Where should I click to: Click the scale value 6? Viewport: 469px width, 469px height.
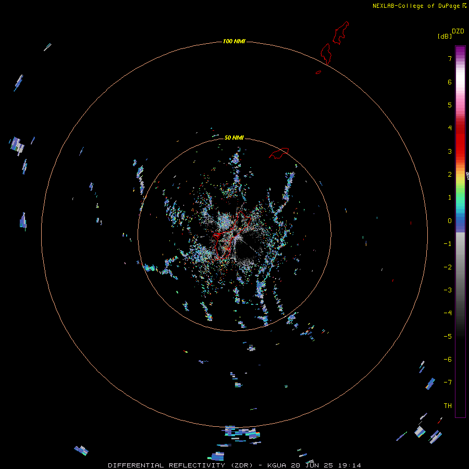click(x=450, y=82)
